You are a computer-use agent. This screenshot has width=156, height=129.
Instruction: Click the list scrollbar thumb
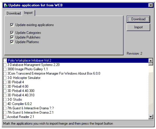pos(151,64)
